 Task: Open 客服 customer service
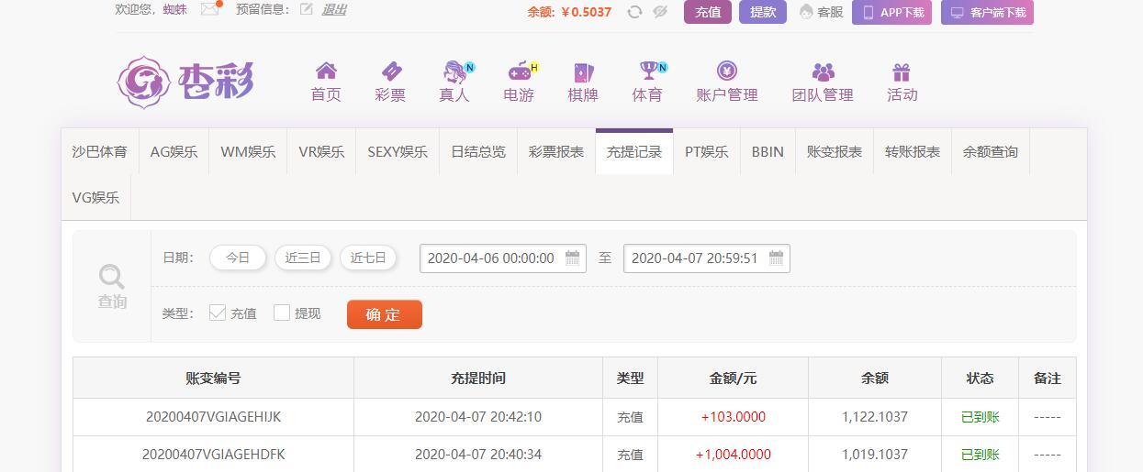click(821, 12)
